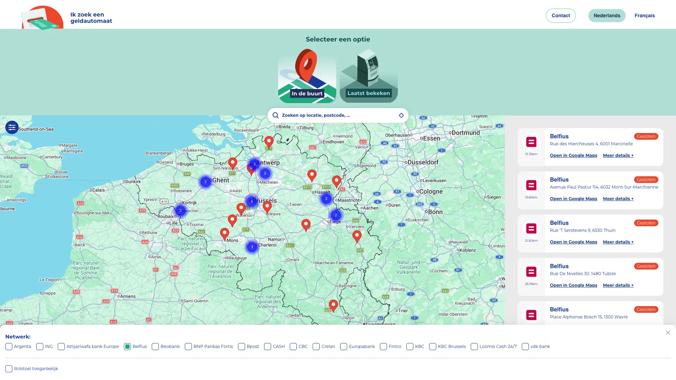
Task: Open the cluster of 2 near Mouscron
Action: (x=180, y=210)
